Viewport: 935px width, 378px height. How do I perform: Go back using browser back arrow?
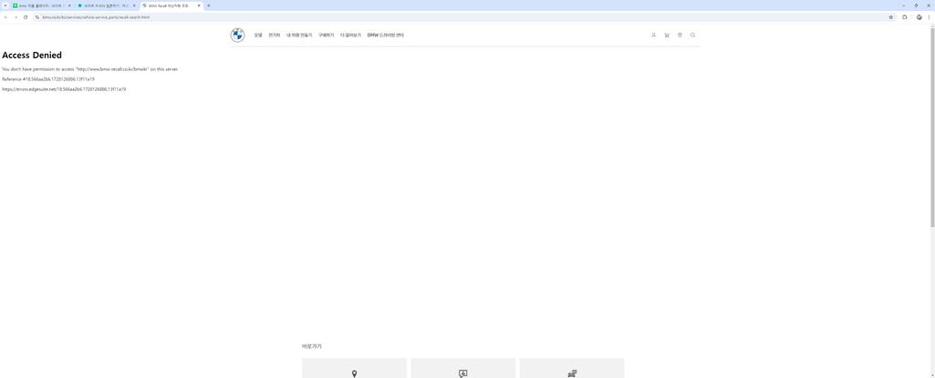click(6, 17)
